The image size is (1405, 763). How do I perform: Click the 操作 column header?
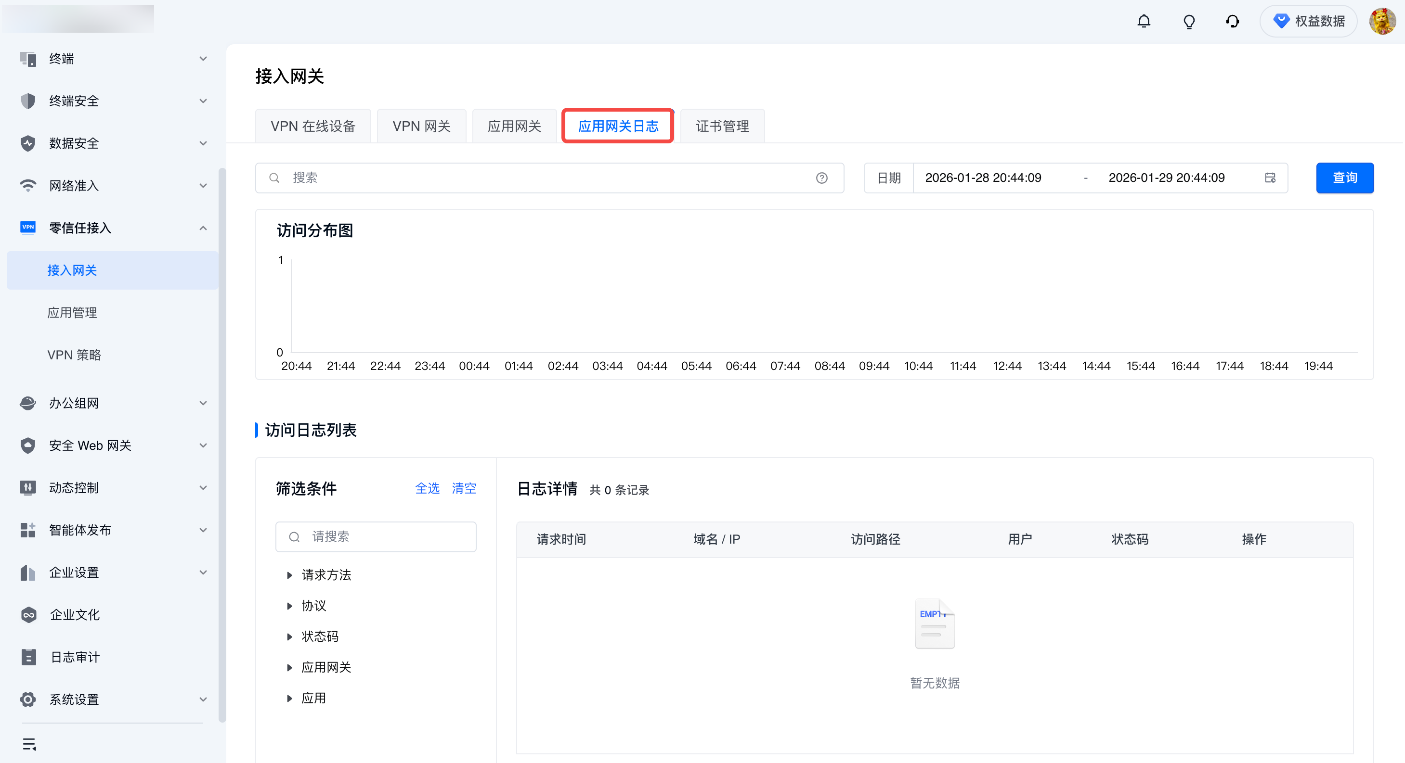tap(1254, 540)
